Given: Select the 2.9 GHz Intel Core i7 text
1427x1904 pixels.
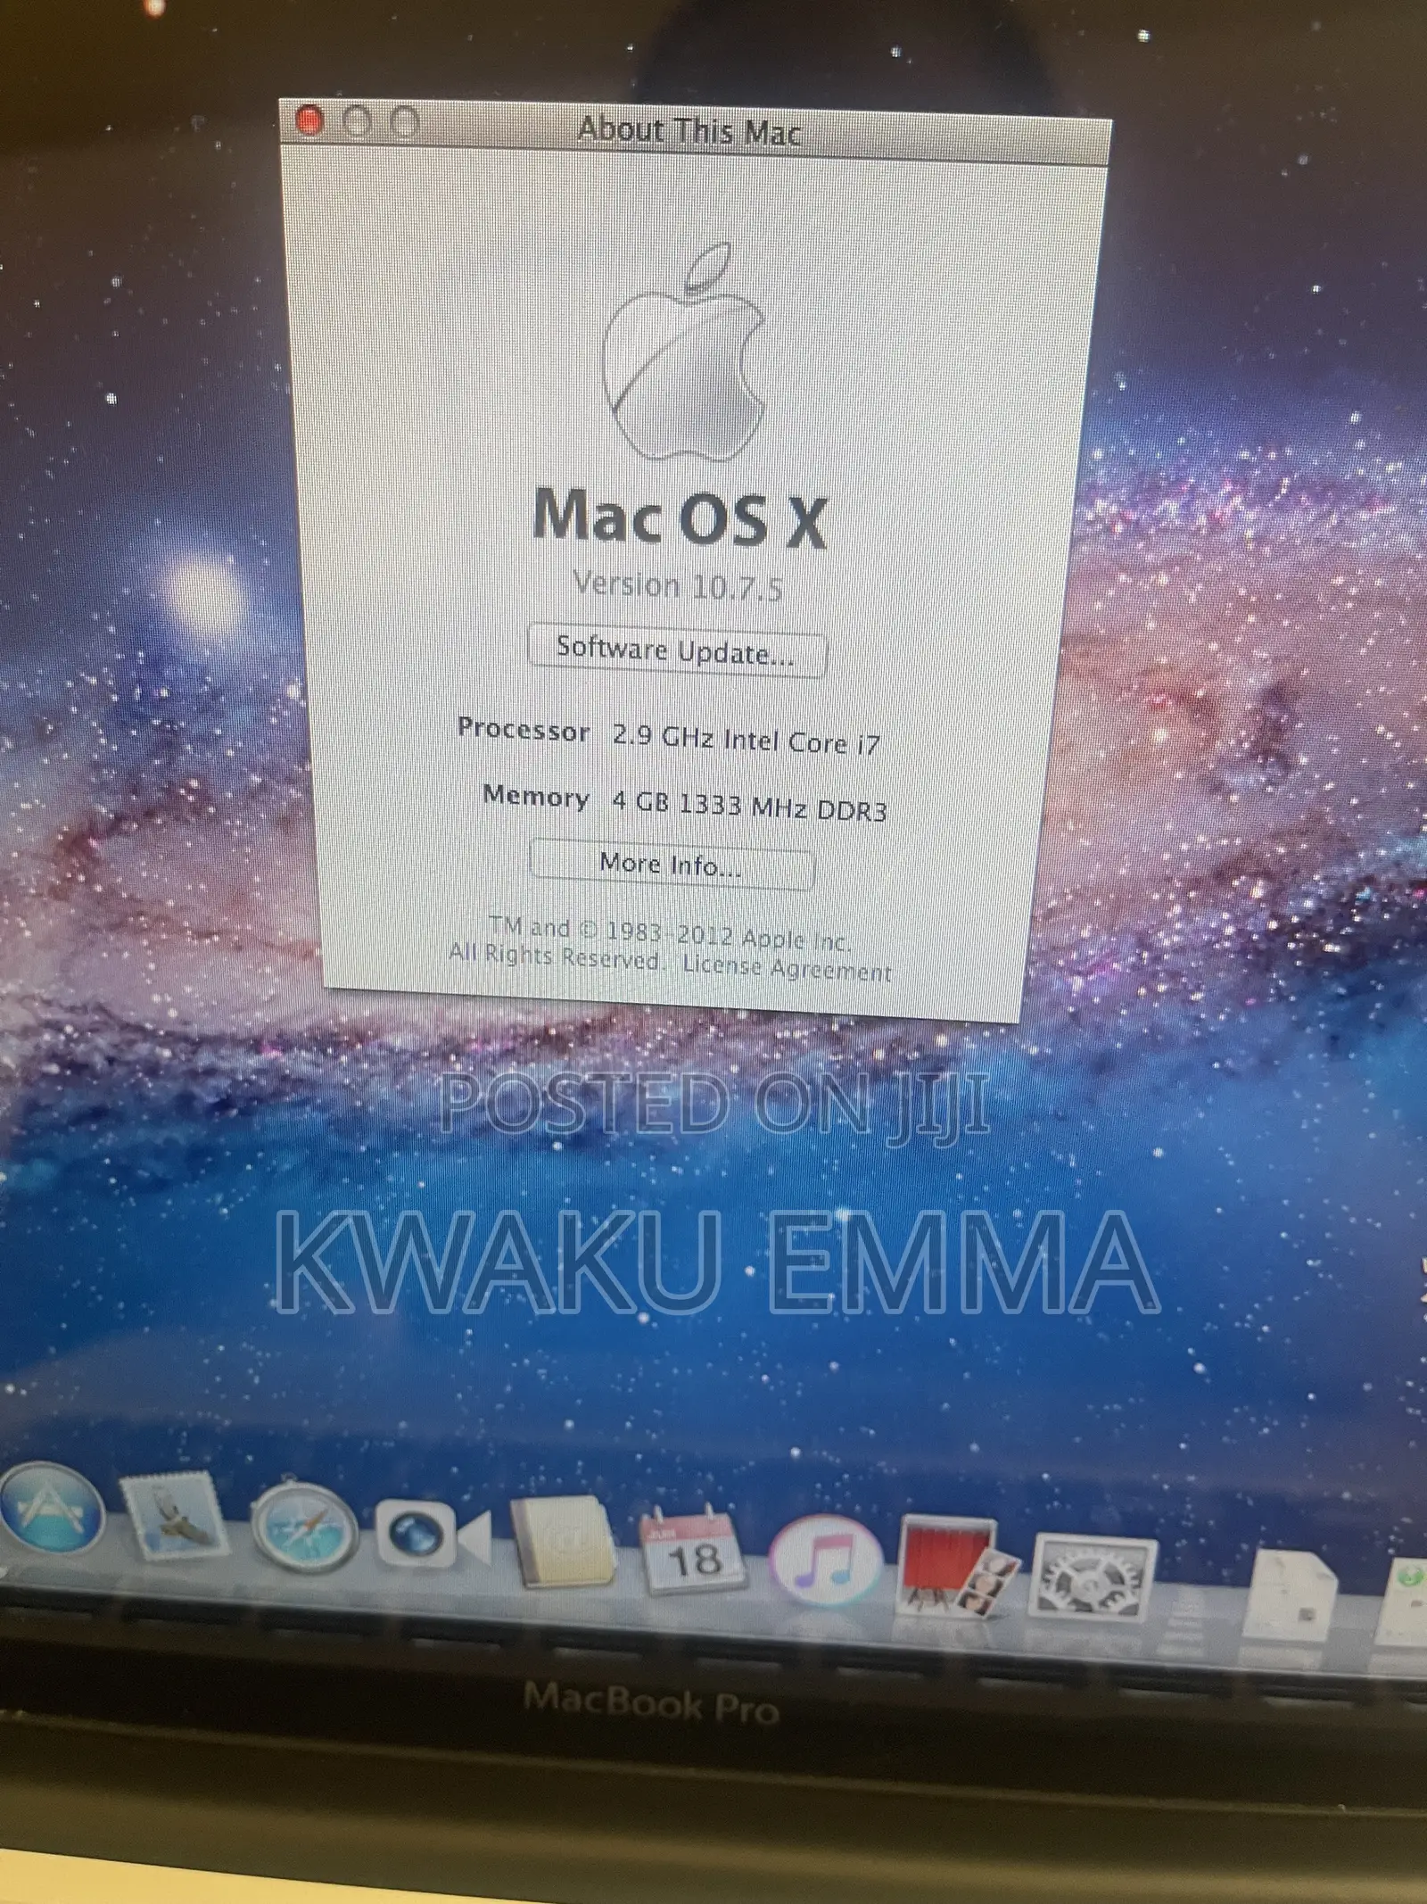Looking at the screenshot, I should [x=746, y=740].
